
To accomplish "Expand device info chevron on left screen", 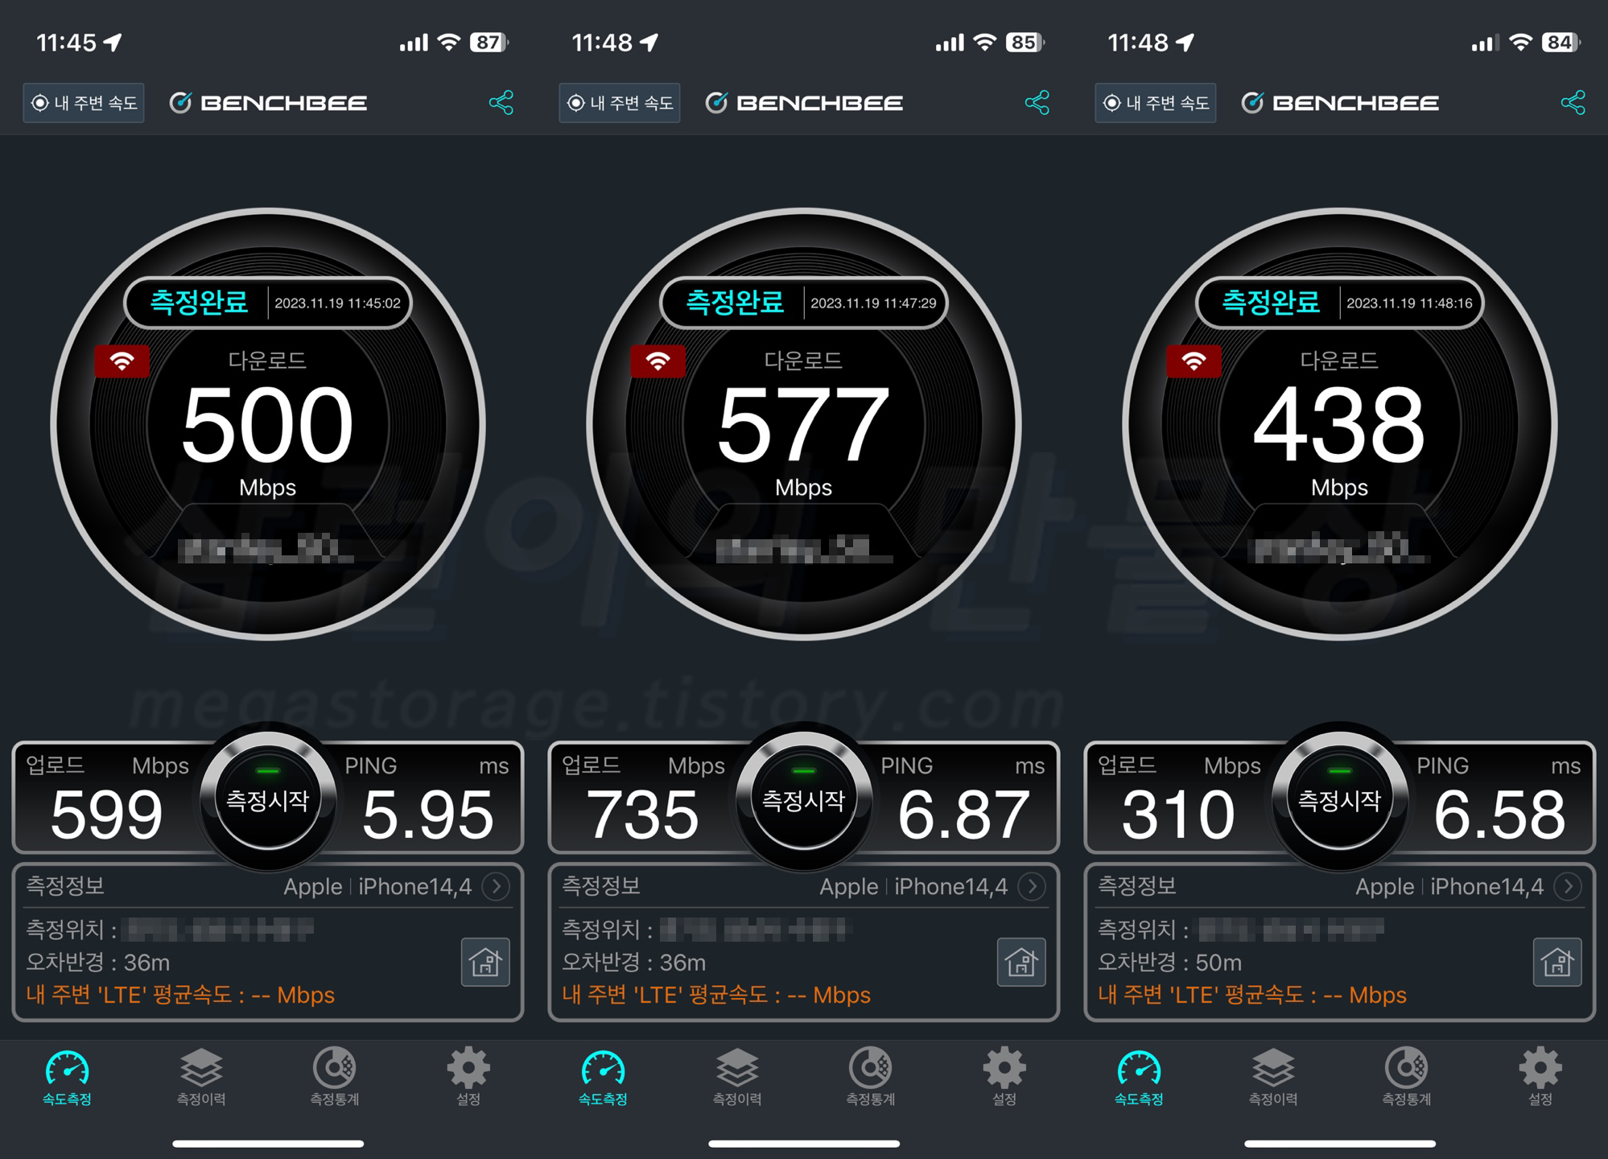I will click(x=496, y=887).
